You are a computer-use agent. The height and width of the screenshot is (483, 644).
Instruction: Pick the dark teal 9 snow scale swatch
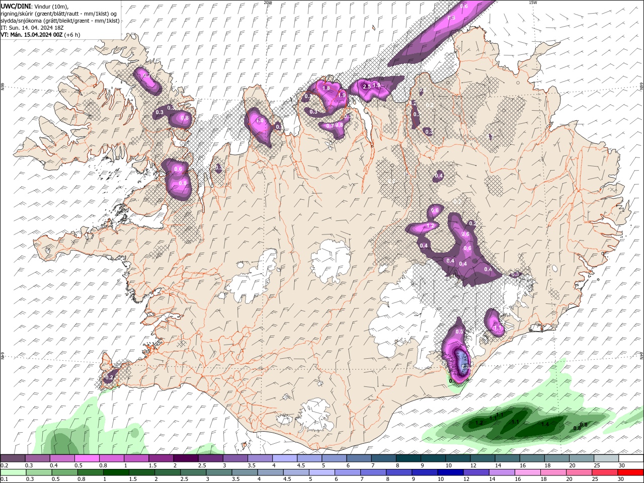click(x=409, y=458)
